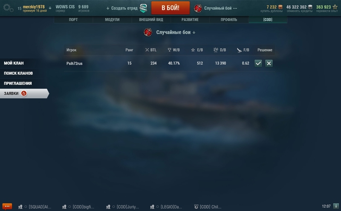Click silver credits exchange icon
Screen dimensions: 341x211
tap(310, 7)
